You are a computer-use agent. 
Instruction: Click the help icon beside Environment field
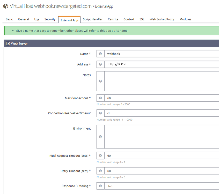click(100, 137)
